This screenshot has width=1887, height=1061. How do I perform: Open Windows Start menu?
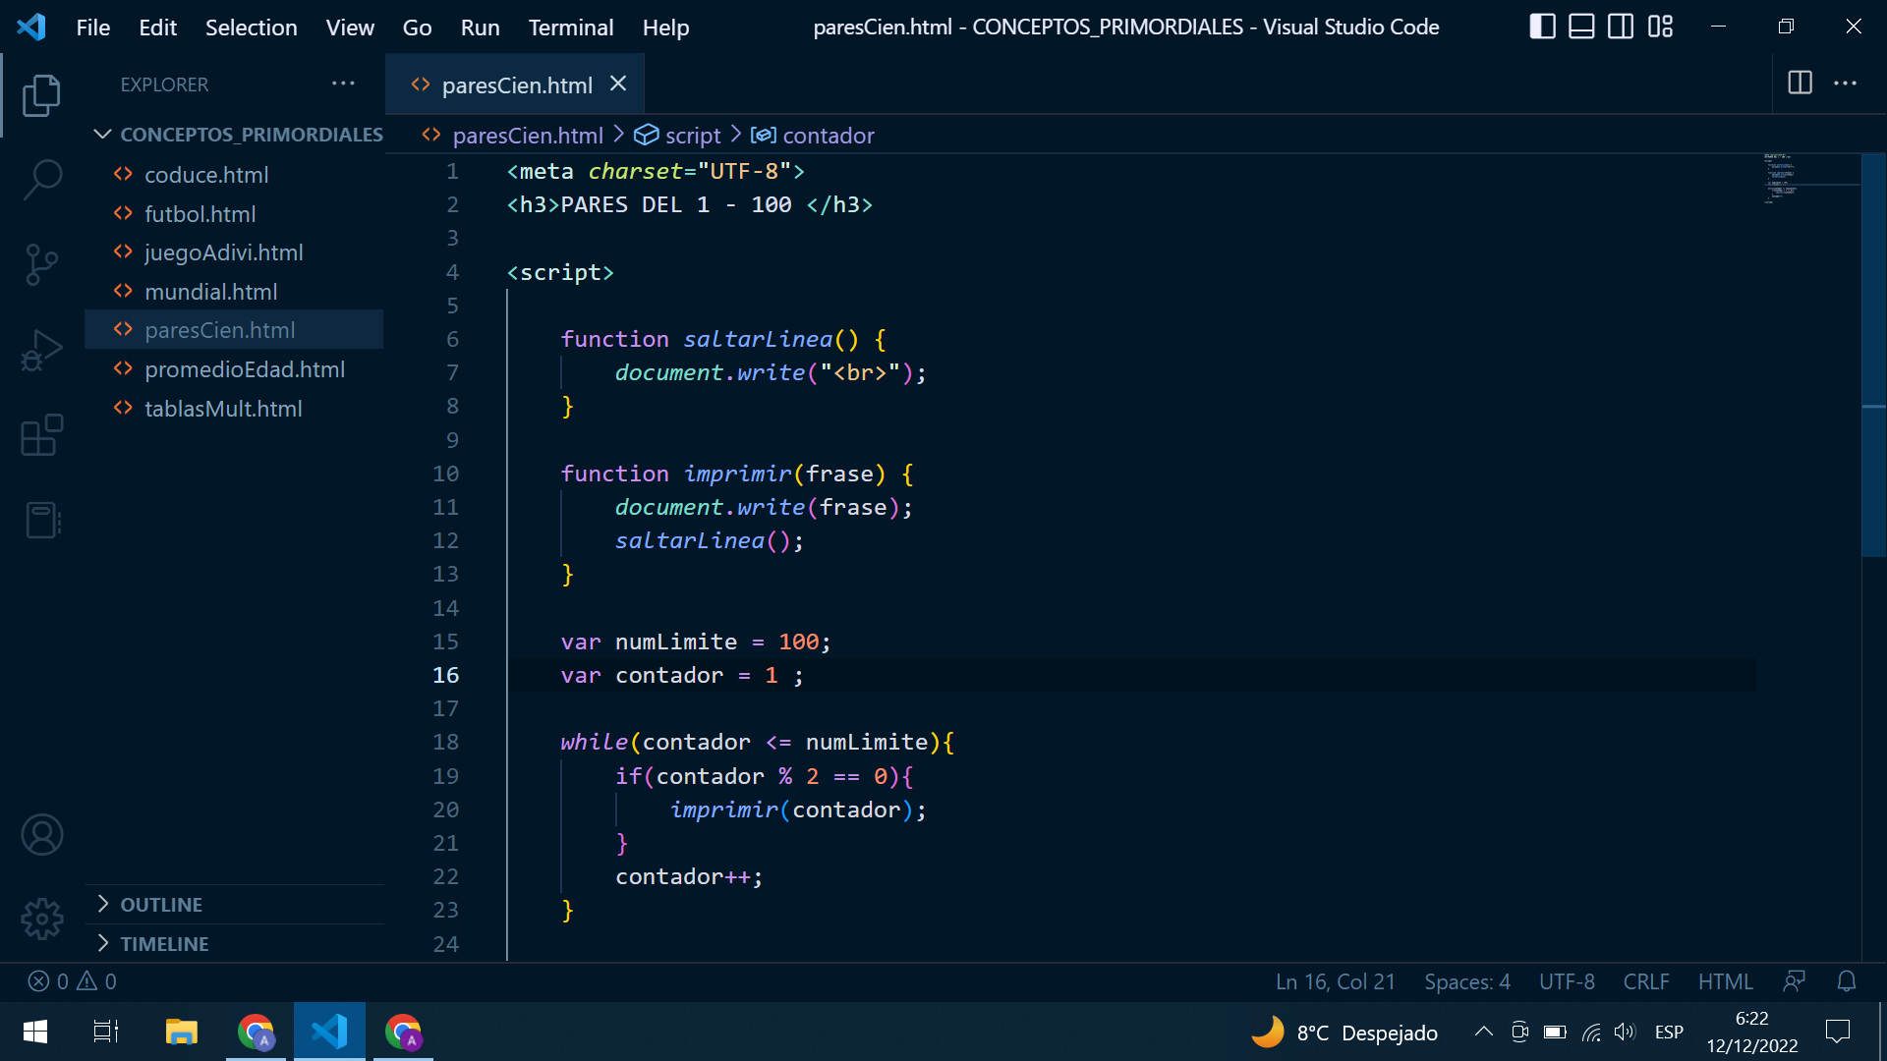[x=35, y=1032]
